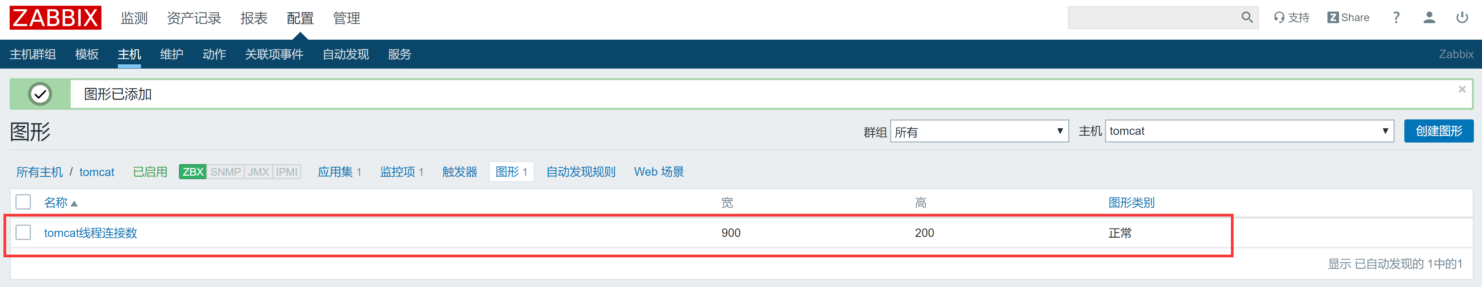Click the power logout icon

pos(1462,18)
